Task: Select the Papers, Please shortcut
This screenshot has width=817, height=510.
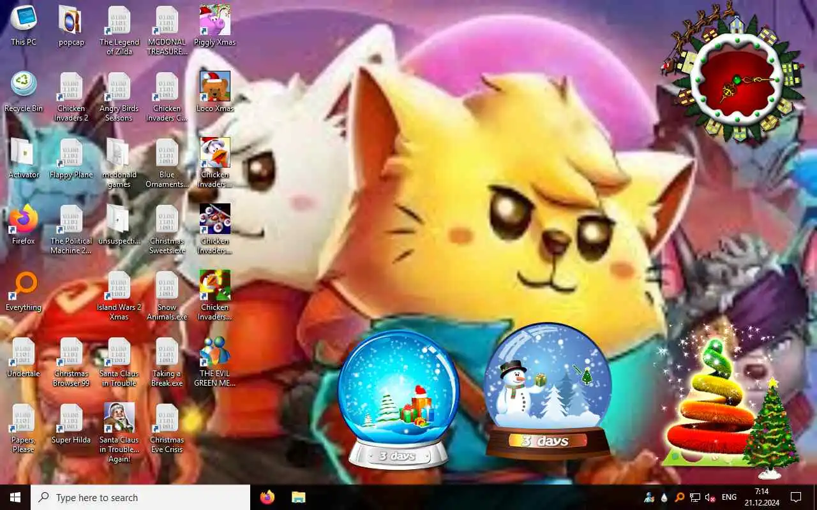Action: [24, 428]
